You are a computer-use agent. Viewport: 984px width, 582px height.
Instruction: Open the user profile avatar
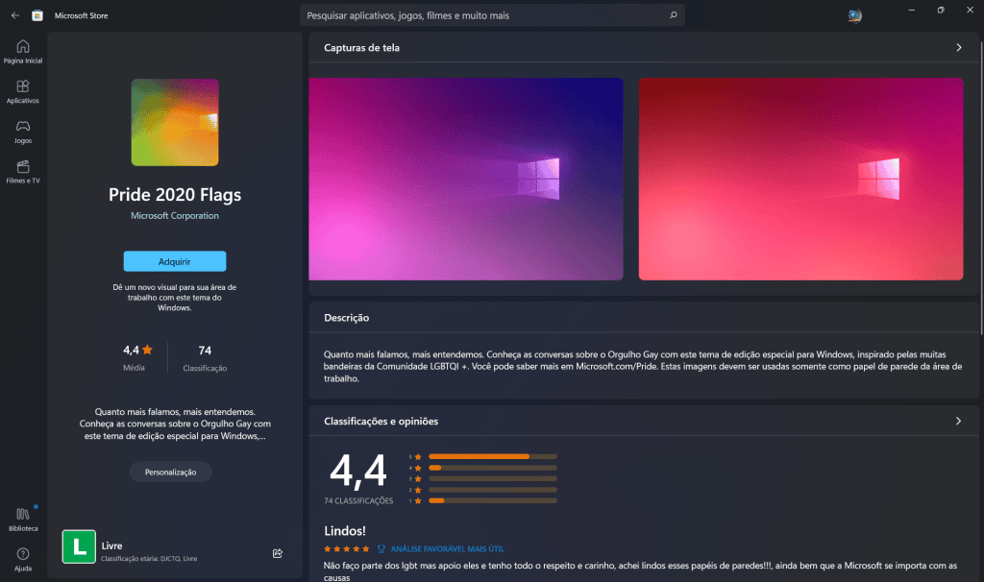coord(854,15)
